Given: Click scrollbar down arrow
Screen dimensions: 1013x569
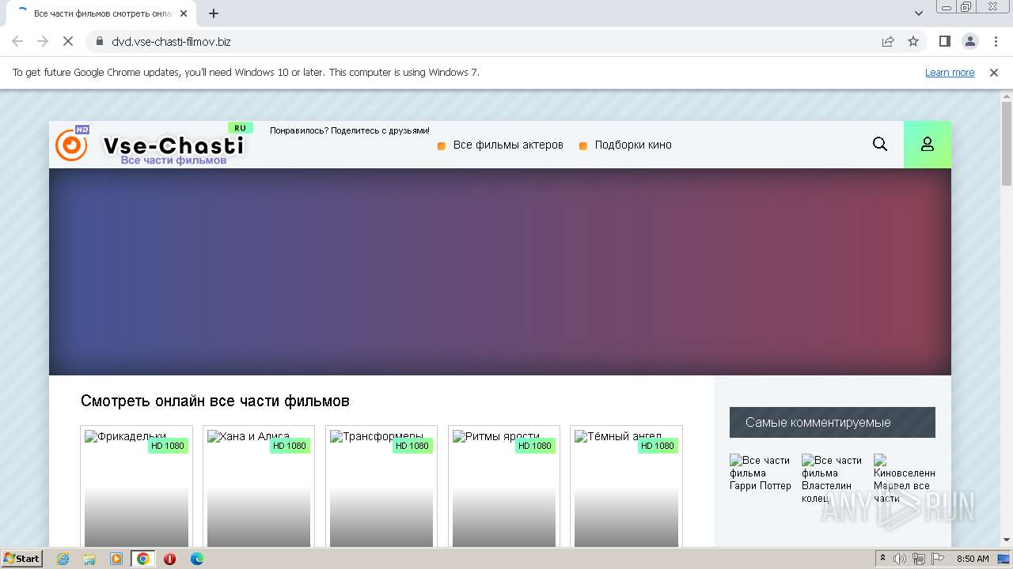Looking at the screenshot, I should click(x=1007, y=540).
